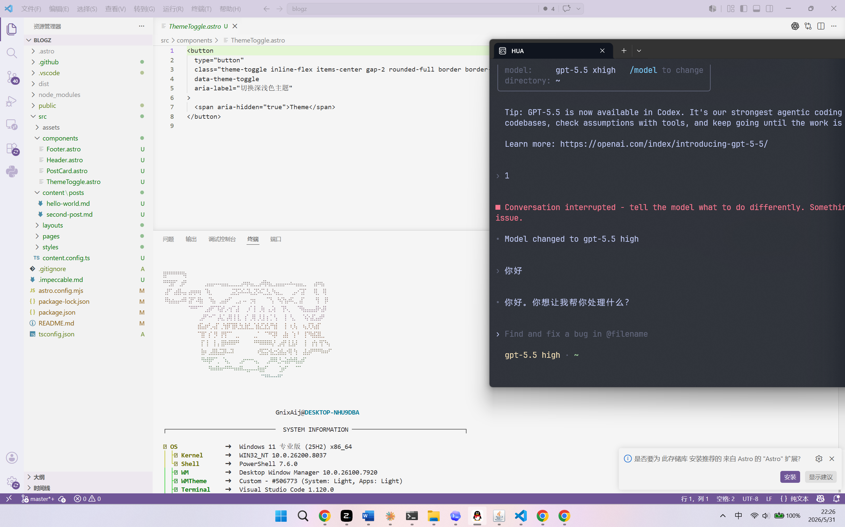Switch to the 问题 panel tab
This screenshot has height=527, width=845.
point(168,239)
